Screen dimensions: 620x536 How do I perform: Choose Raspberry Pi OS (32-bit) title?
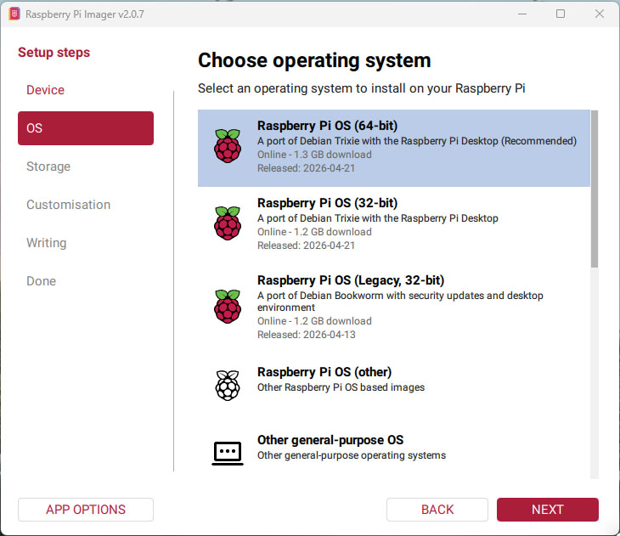pos(327,203)
